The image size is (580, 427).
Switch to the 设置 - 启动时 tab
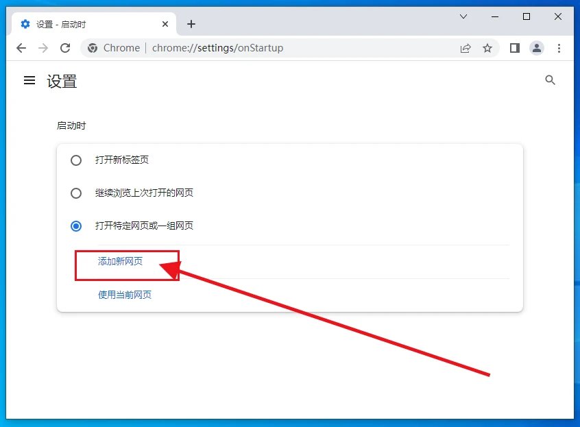(x=82, y=23)
